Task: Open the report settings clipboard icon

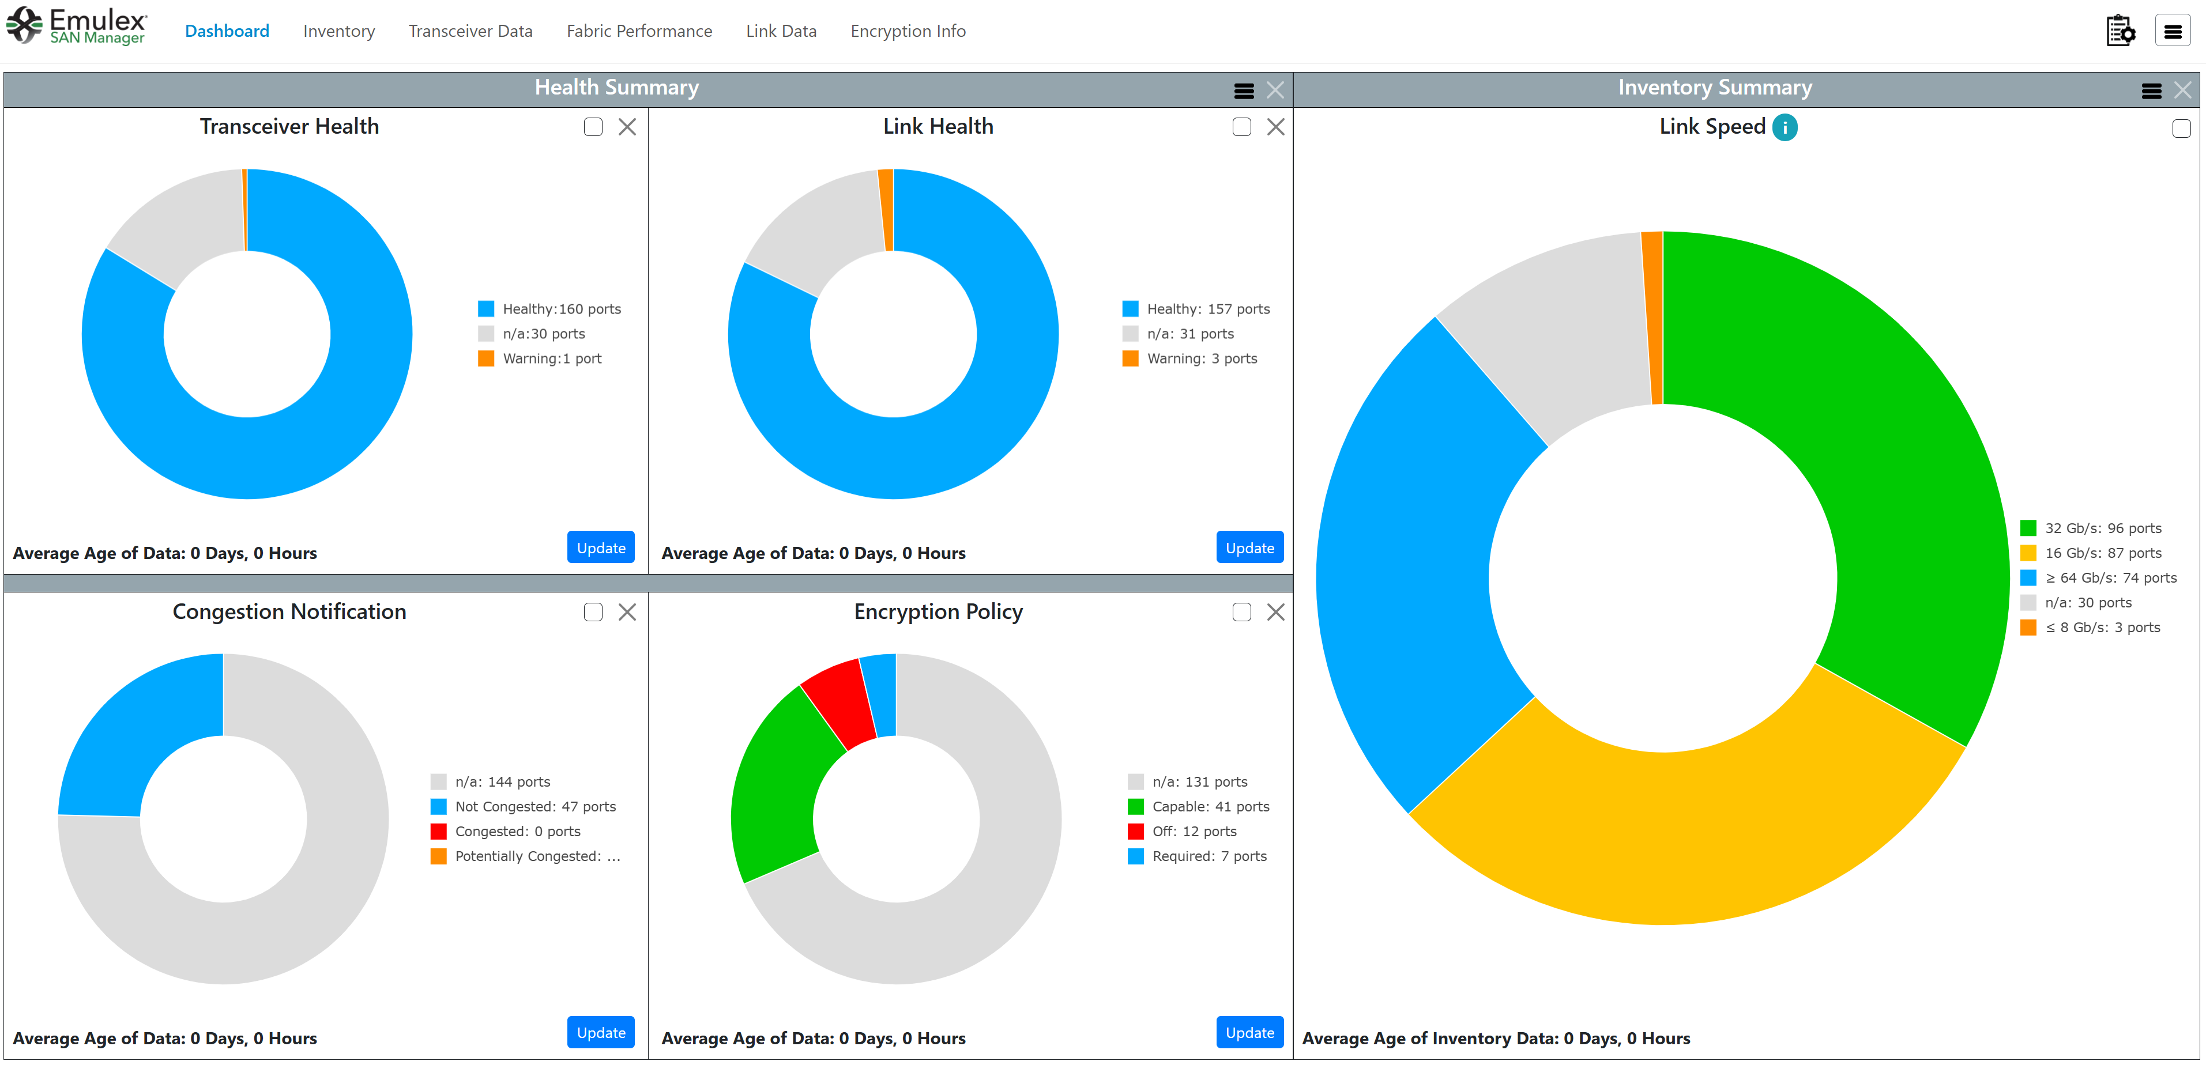Action: [2120, 31]
